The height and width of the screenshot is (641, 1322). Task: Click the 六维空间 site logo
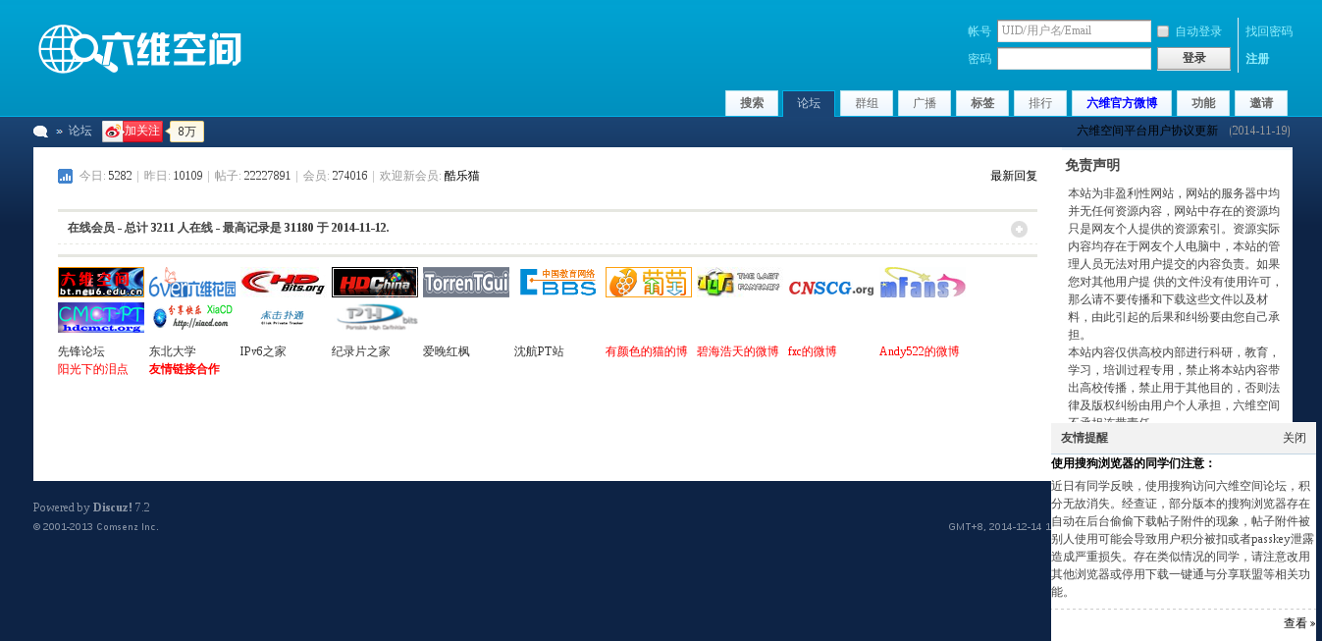point(140,49)
